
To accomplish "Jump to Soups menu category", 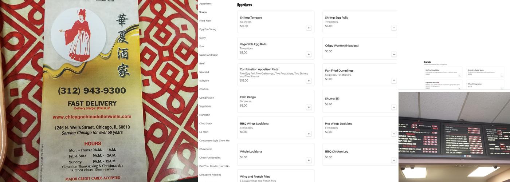I will pyautogui.click(x=203, y=12).
